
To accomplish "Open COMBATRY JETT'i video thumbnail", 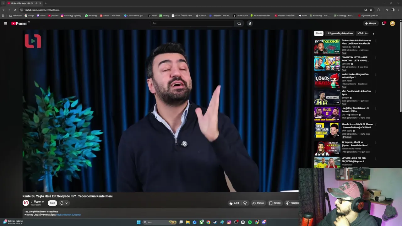I will coord(327,63).
